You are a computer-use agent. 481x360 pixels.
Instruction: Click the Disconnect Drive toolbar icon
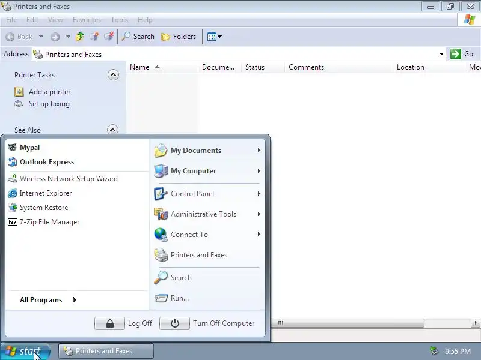[x=109, y=37]
